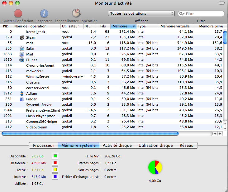Click the horizontal scrollbar under process list

pyautogui.click(x=90, y=133)
